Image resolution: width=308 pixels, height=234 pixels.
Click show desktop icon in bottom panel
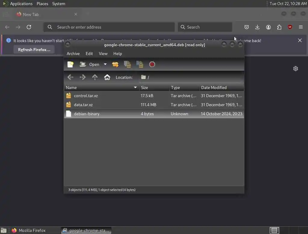point(4,230)
